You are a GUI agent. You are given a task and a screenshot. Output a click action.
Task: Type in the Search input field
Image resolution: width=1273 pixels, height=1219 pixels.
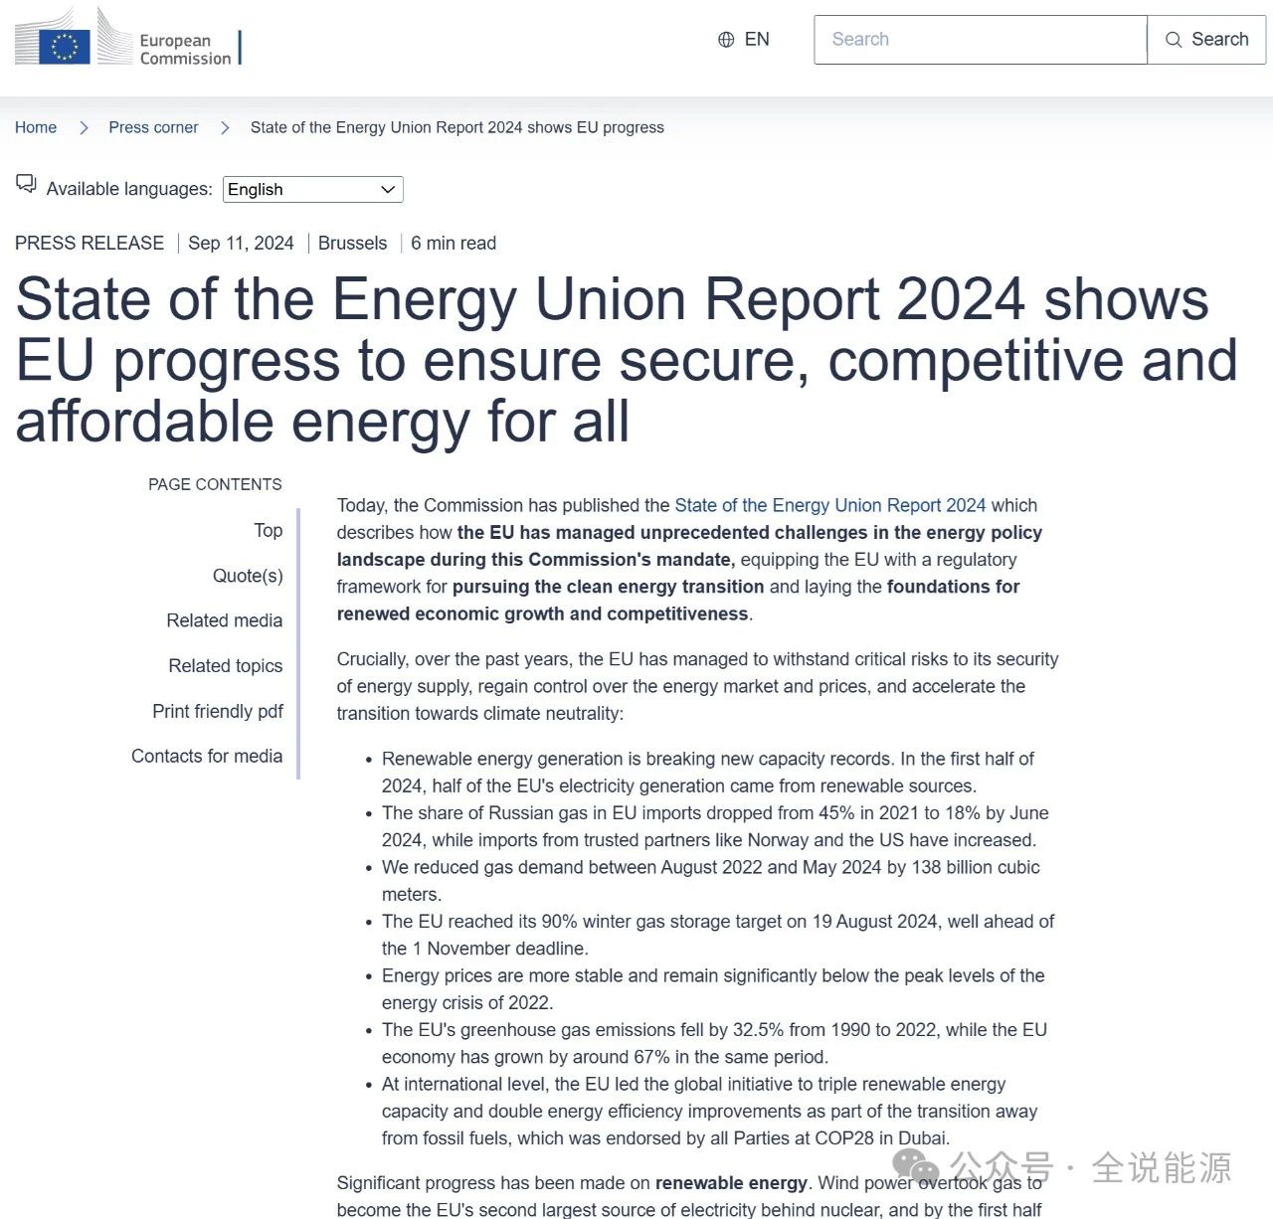pyautogui.click(x=980, y=40)
